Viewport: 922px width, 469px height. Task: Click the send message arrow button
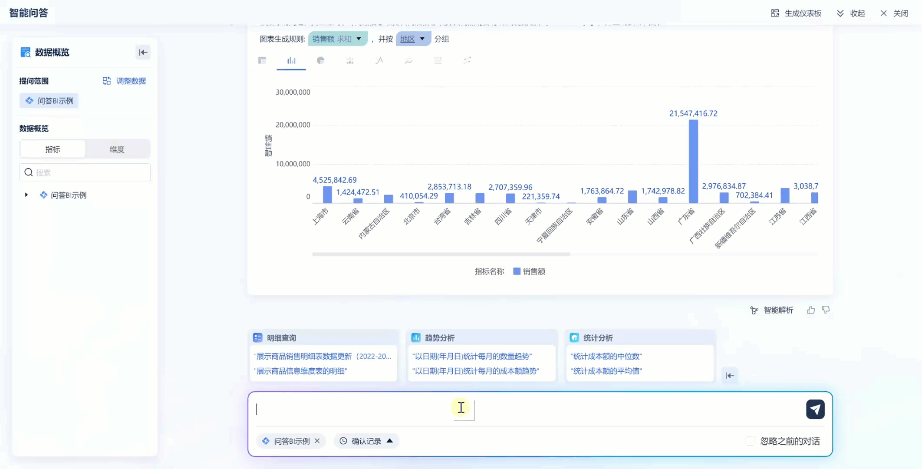click(815, 409)
